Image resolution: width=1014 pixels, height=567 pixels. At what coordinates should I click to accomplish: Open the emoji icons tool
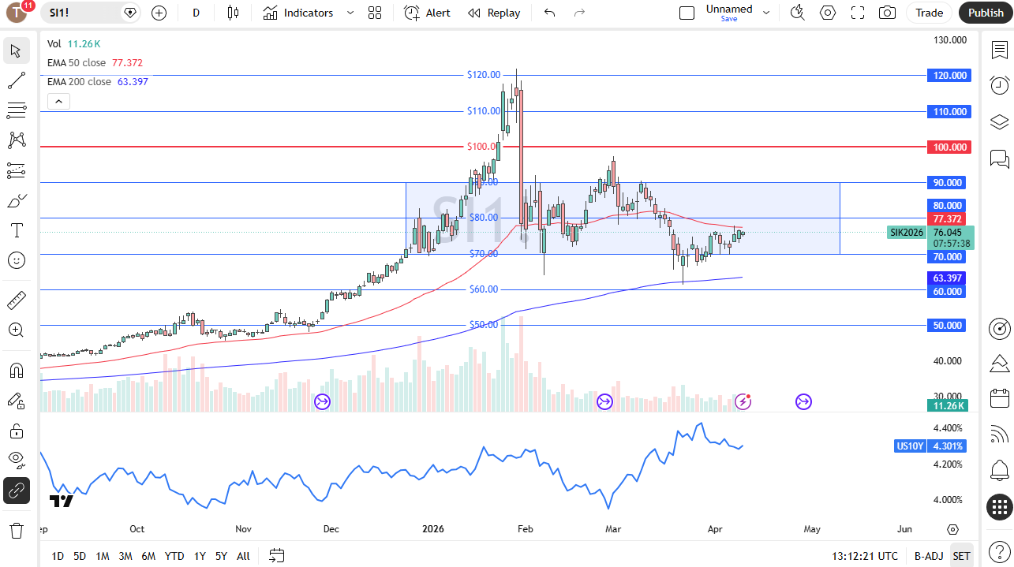[17, 260]
